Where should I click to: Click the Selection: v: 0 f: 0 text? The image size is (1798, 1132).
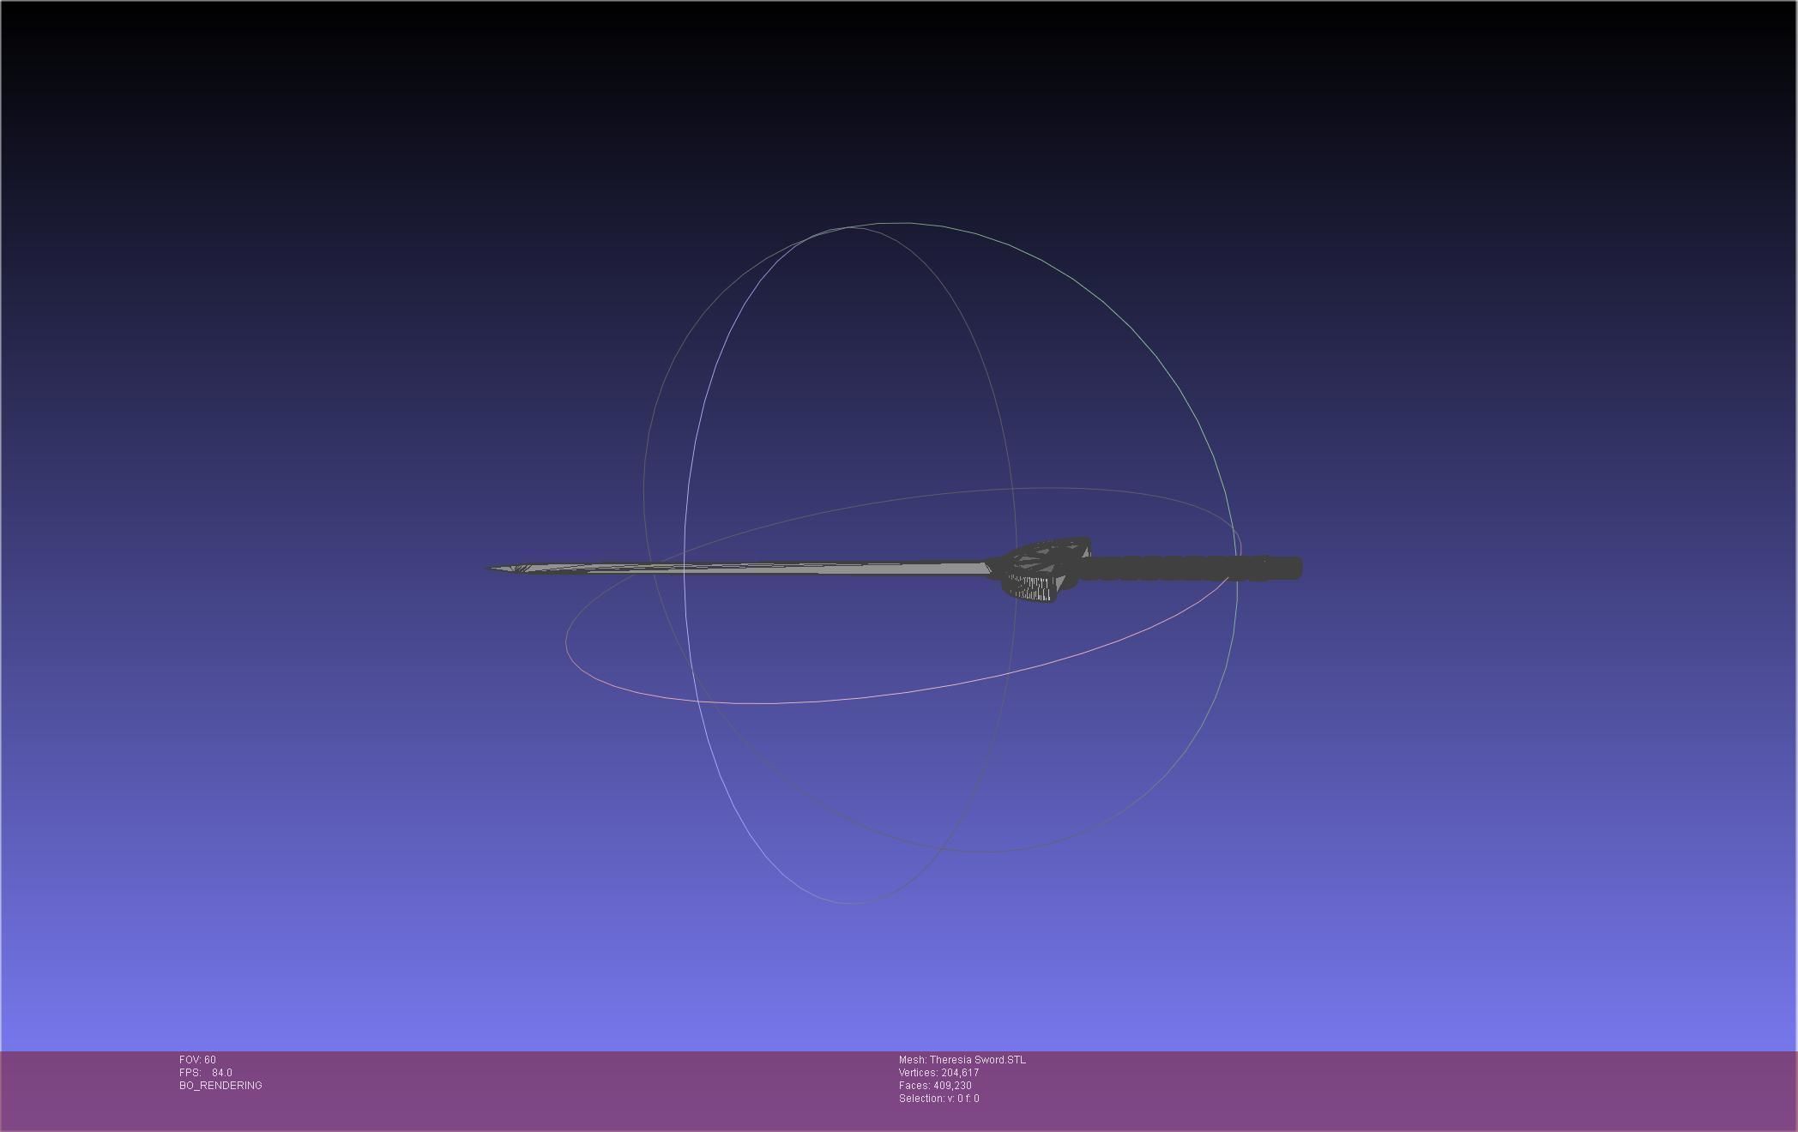coord(938,1099)
